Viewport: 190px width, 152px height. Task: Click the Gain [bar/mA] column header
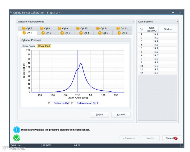pos(152,29)
